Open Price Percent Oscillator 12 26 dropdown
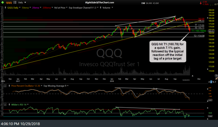 click(42, 86)
